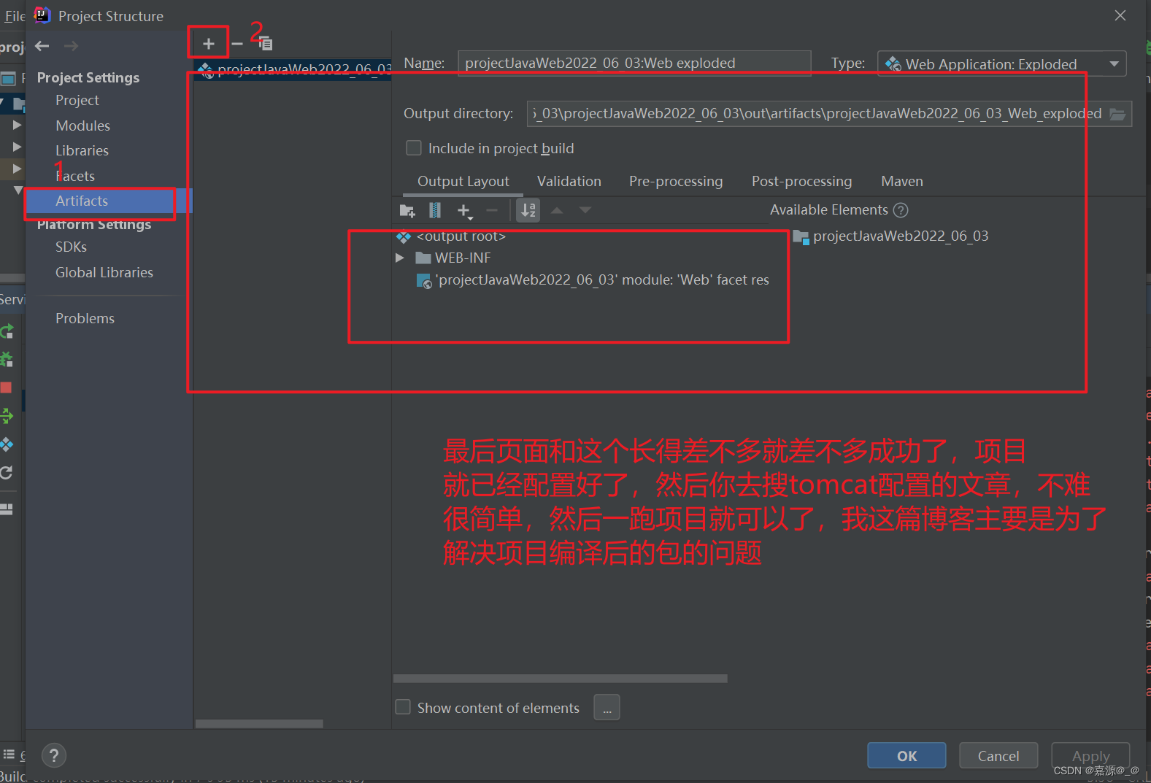Remove element from the output layout
The image size is (1151, 783).
[492, 210]
